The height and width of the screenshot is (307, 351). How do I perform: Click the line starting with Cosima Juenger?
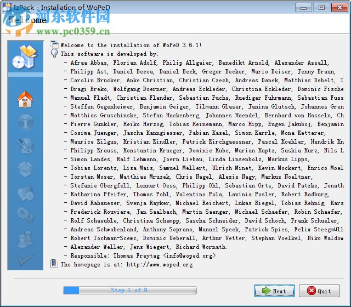tap(195, 133)
